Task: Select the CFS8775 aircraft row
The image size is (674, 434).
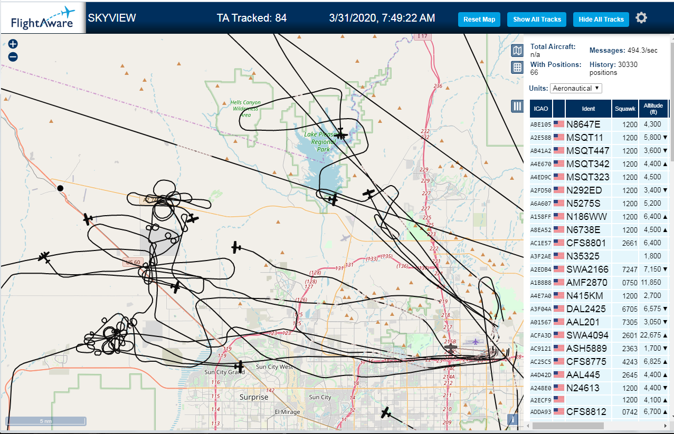Action: (x=600, y=362)
